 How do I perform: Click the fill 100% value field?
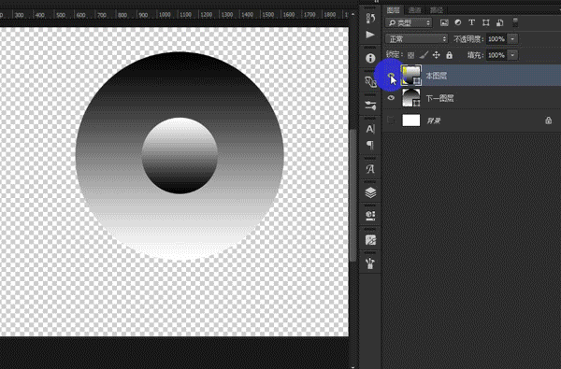tap(496, 55)
